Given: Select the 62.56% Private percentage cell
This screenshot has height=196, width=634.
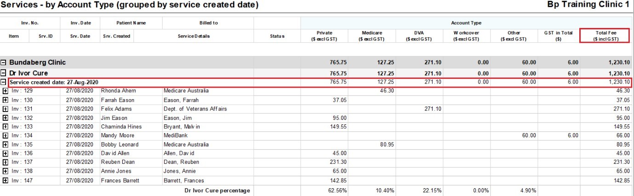Looking at the screenshot, I should (x=337, y=190).
